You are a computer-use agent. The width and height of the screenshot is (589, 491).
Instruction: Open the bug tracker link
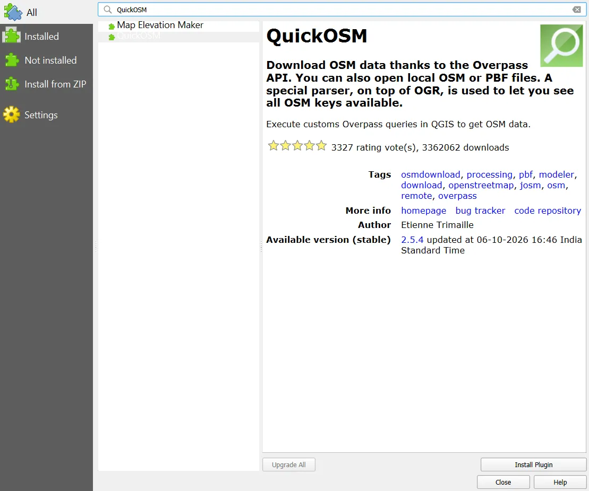[x=480, y=211]
